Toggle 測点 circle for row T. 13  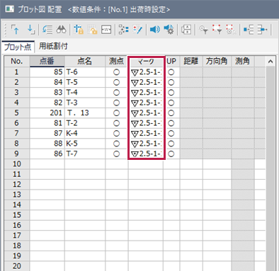click(x=116, y=113)
